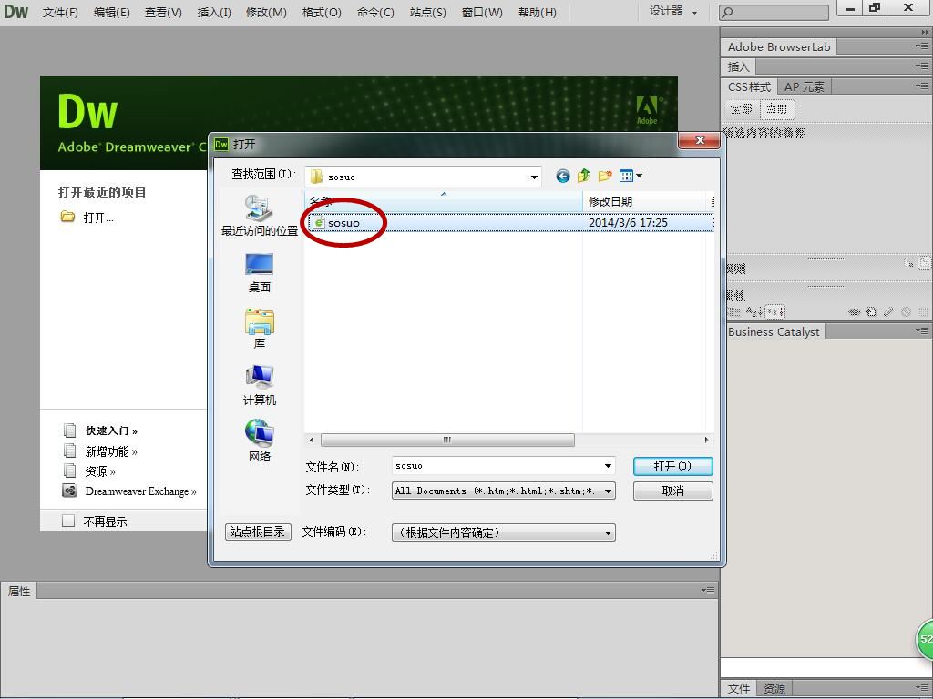
Task: Sort by the 修改日期 column header
Action: pos(645,201)
